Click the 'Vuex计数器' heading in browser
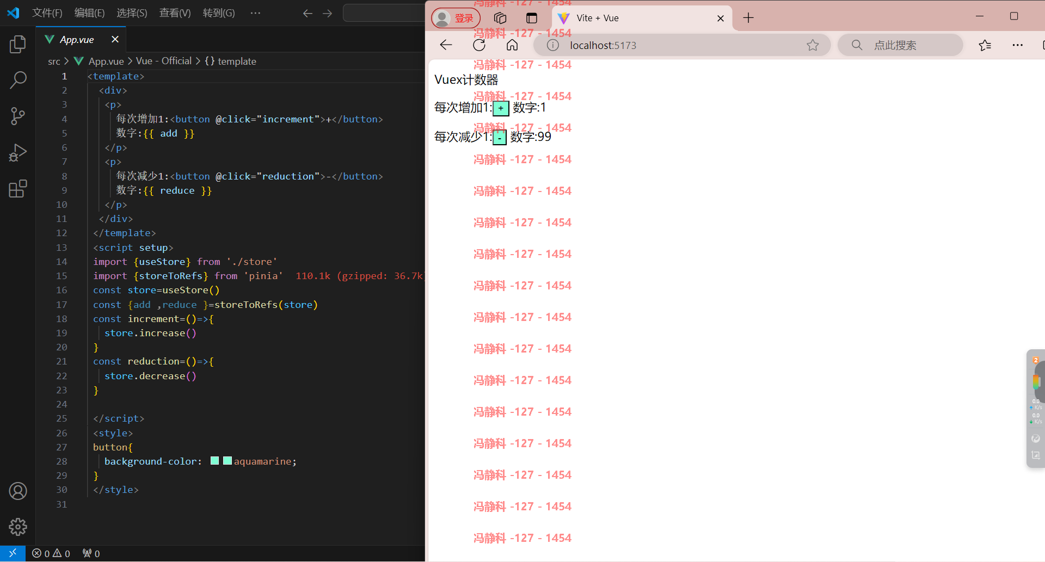The height and width of the screenshot is (562, 1045). 466,80
